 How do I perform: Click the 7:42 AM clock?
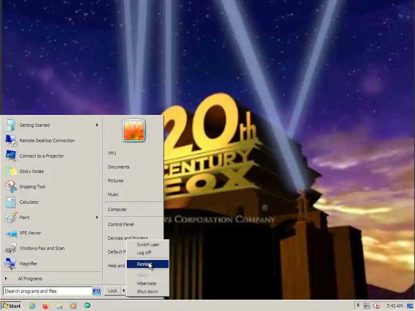[x=394, y=306]
